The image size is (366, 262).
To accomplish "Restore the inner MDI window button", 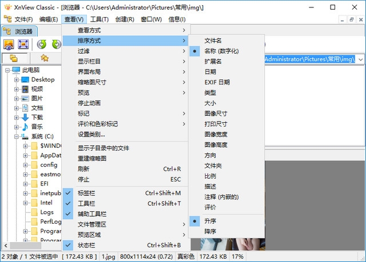I will 352,20.
